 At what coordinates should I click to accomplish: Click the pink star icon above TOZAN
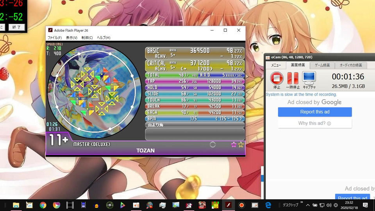tap(234, 145)
